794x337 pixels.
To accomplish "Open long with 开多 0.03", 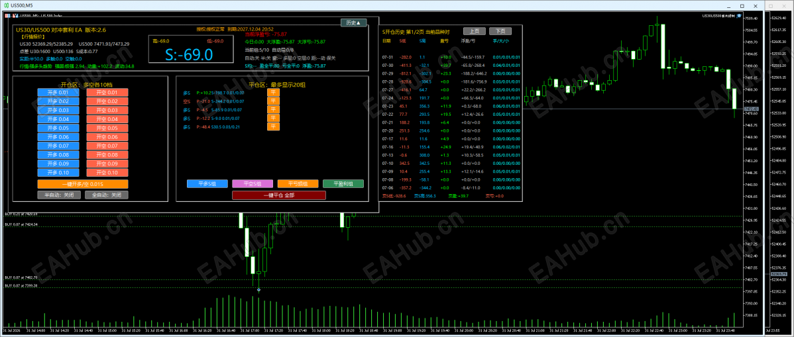I will click(58, 111).
